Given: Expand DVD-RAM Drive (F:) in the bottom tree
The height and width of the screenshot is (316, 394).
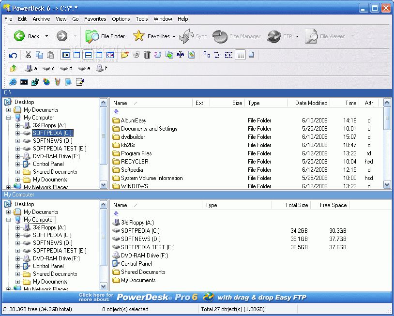Looking at the screenshot, I should pyautogui.click(x=17, y=258).
